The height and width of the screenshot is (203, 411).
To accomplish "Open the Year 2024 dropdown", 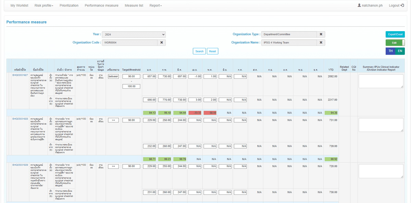I will [134, 34].
